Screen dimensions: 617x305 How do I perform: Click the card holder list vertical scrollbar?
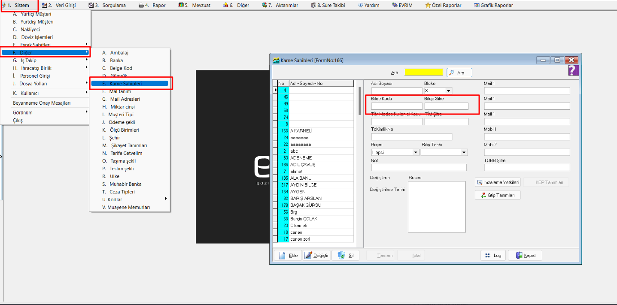(360, 101)
